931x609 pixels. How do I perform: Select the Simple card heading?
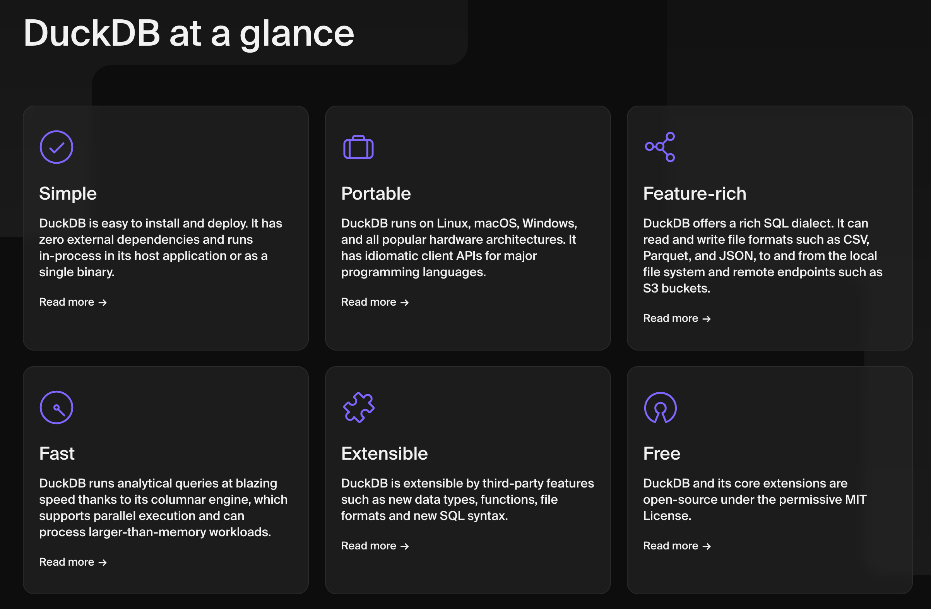tap(68, 193)
